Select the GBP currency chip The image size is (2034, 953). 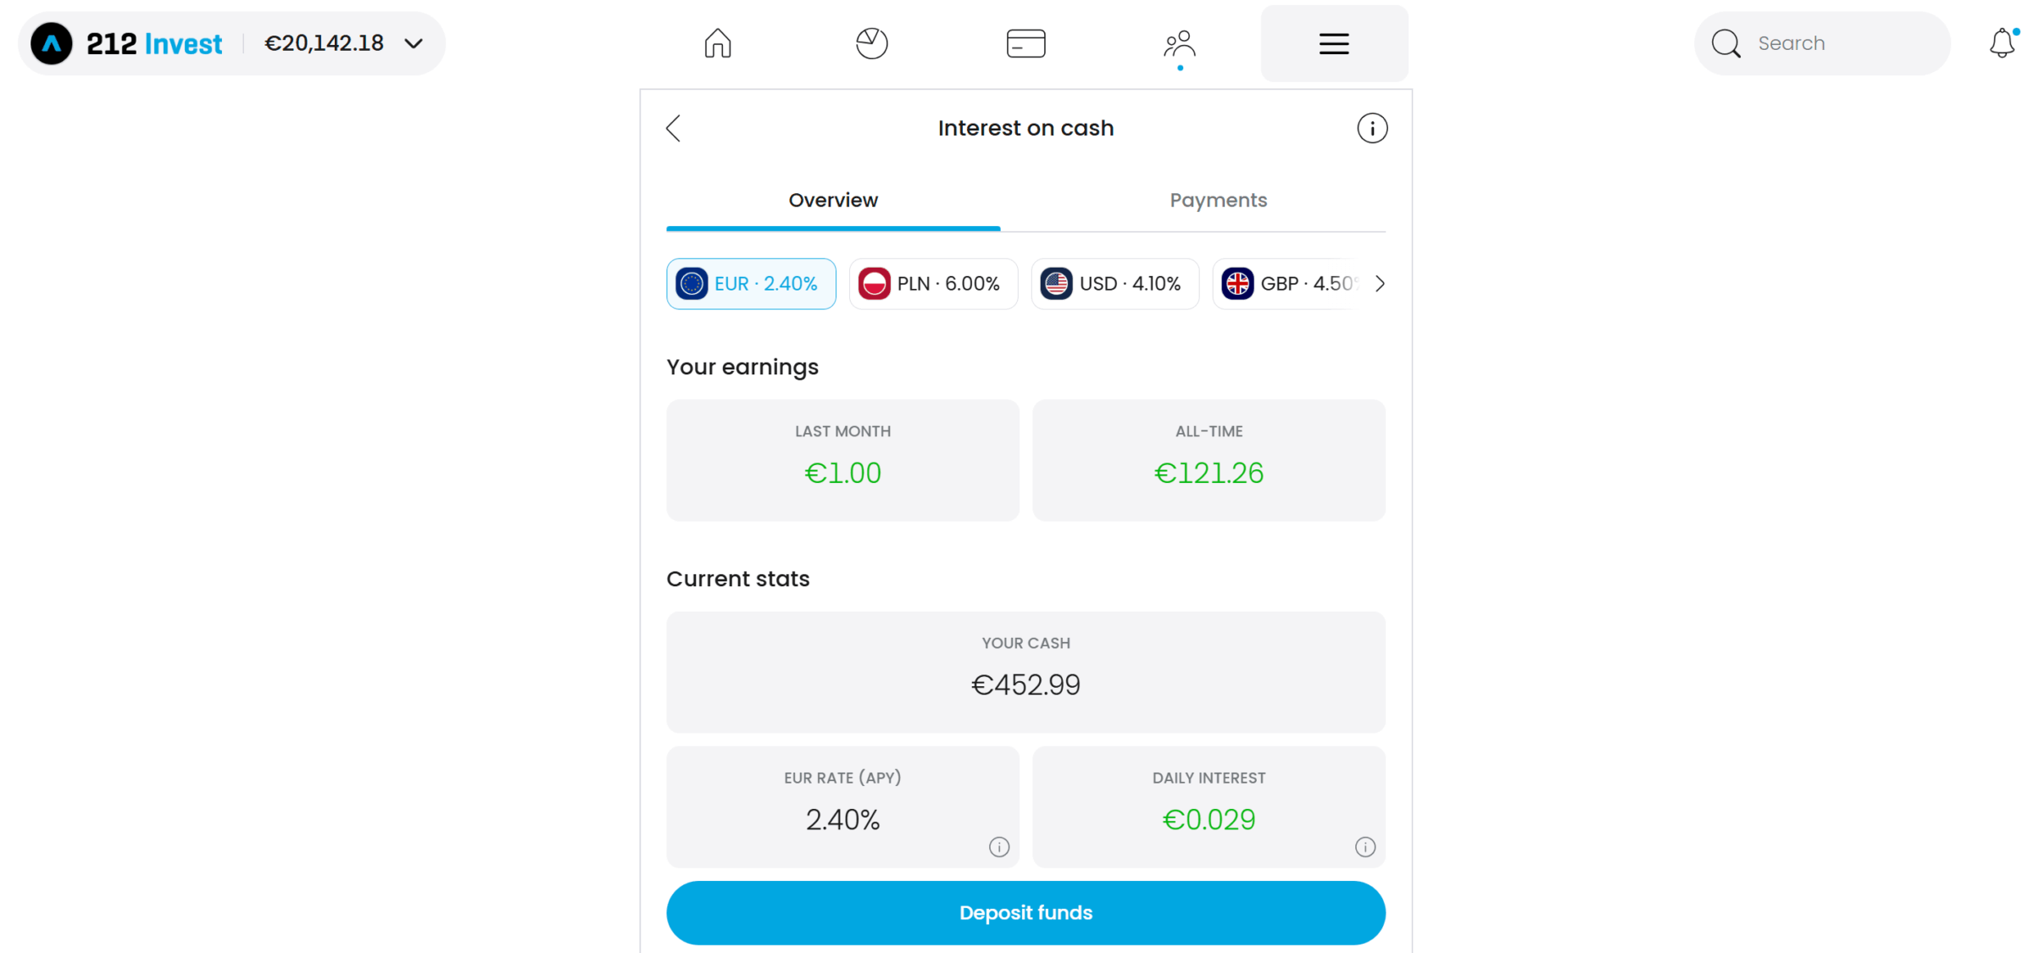coord(1288,284)
